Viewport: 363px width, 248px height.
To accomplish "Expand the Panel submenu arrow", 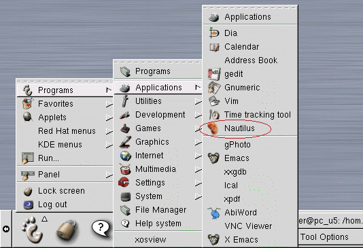I will (x=109, y=175).
